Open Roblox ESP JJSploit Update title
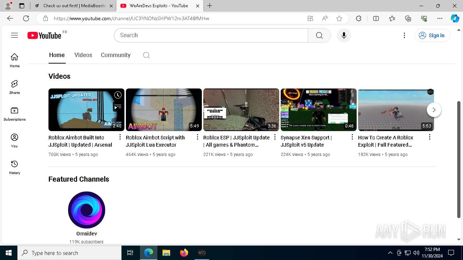Screen dimensions: 463x260 (x=237, y=141)
